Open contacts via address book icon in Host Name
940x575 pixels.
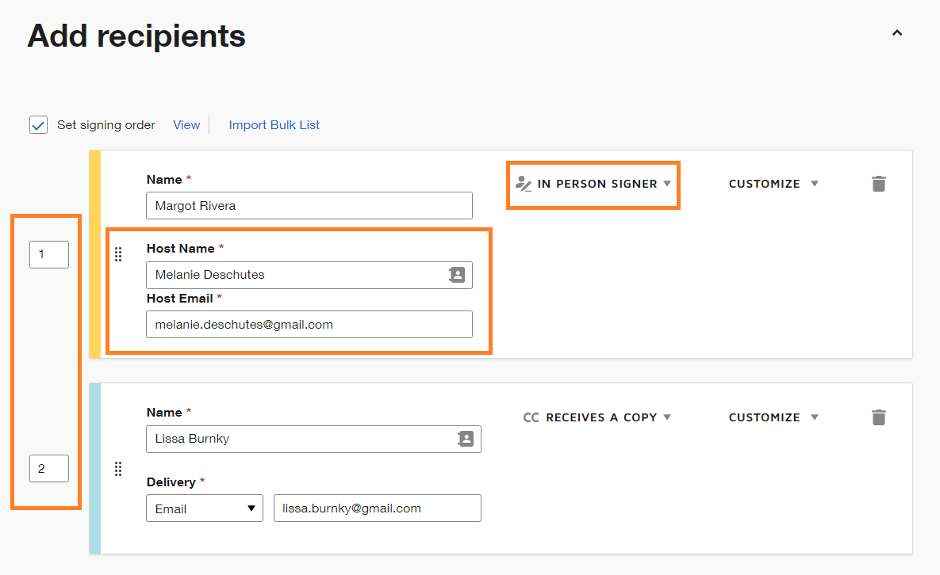[456, 275]
